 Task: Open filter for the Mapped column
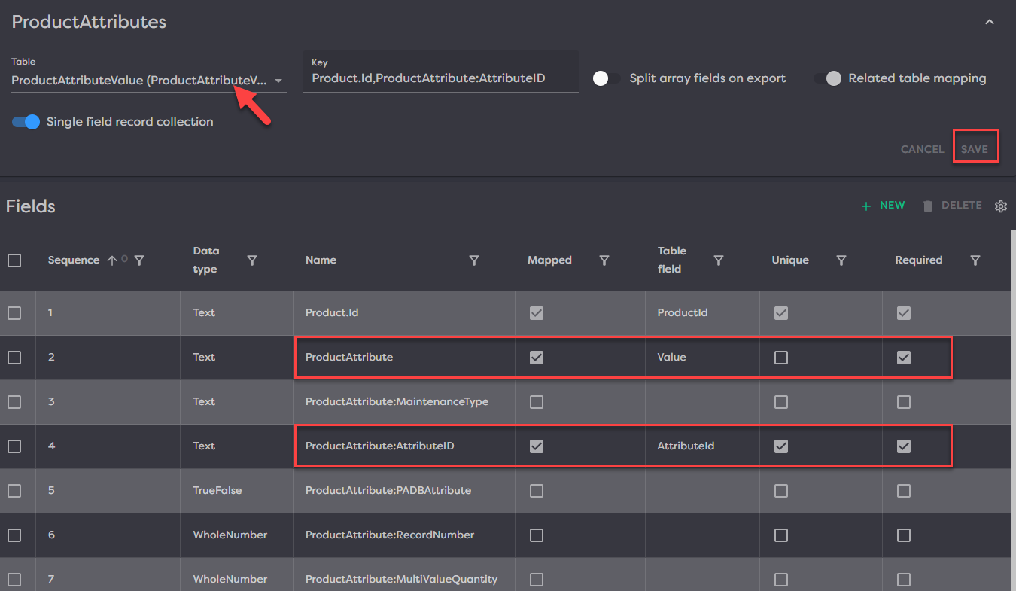coord(604,260)
